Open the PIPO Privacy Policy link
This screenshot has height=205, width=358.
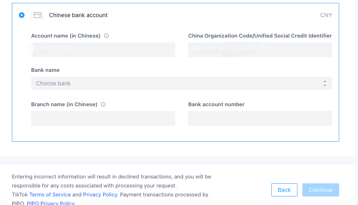click(x=51, y=203)
